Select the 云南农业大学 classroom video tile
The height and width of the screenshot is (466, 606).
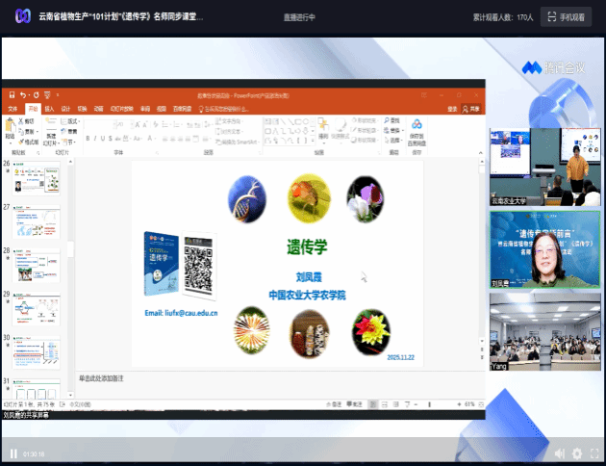[546, 165]
